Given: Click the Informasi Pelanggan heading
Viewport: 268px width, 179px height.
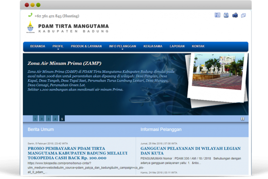Looking at the screenshot, I should click(x=161, y=129).
